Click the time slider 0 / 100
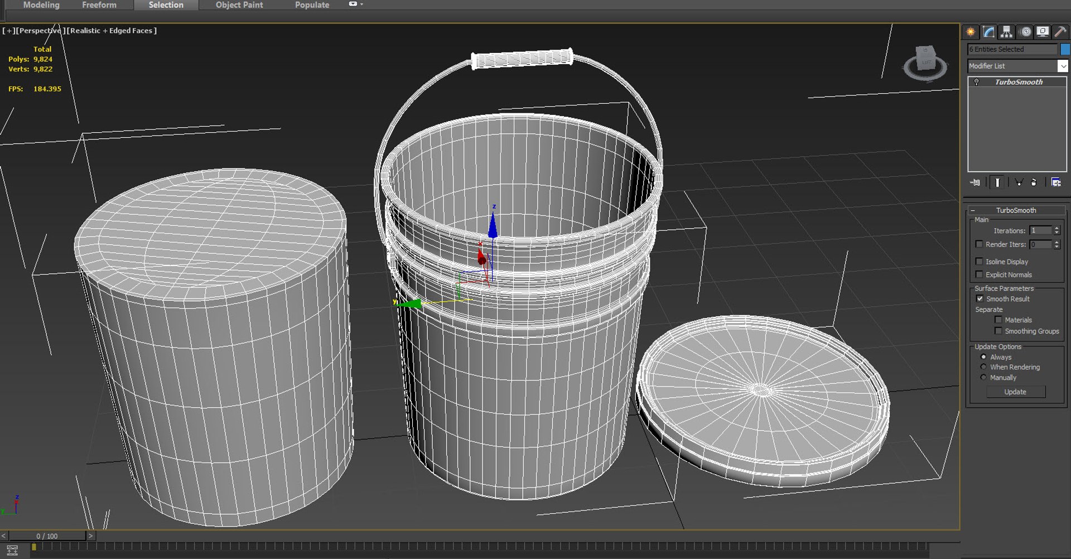The image size is (1071, 559). point(47,536)
